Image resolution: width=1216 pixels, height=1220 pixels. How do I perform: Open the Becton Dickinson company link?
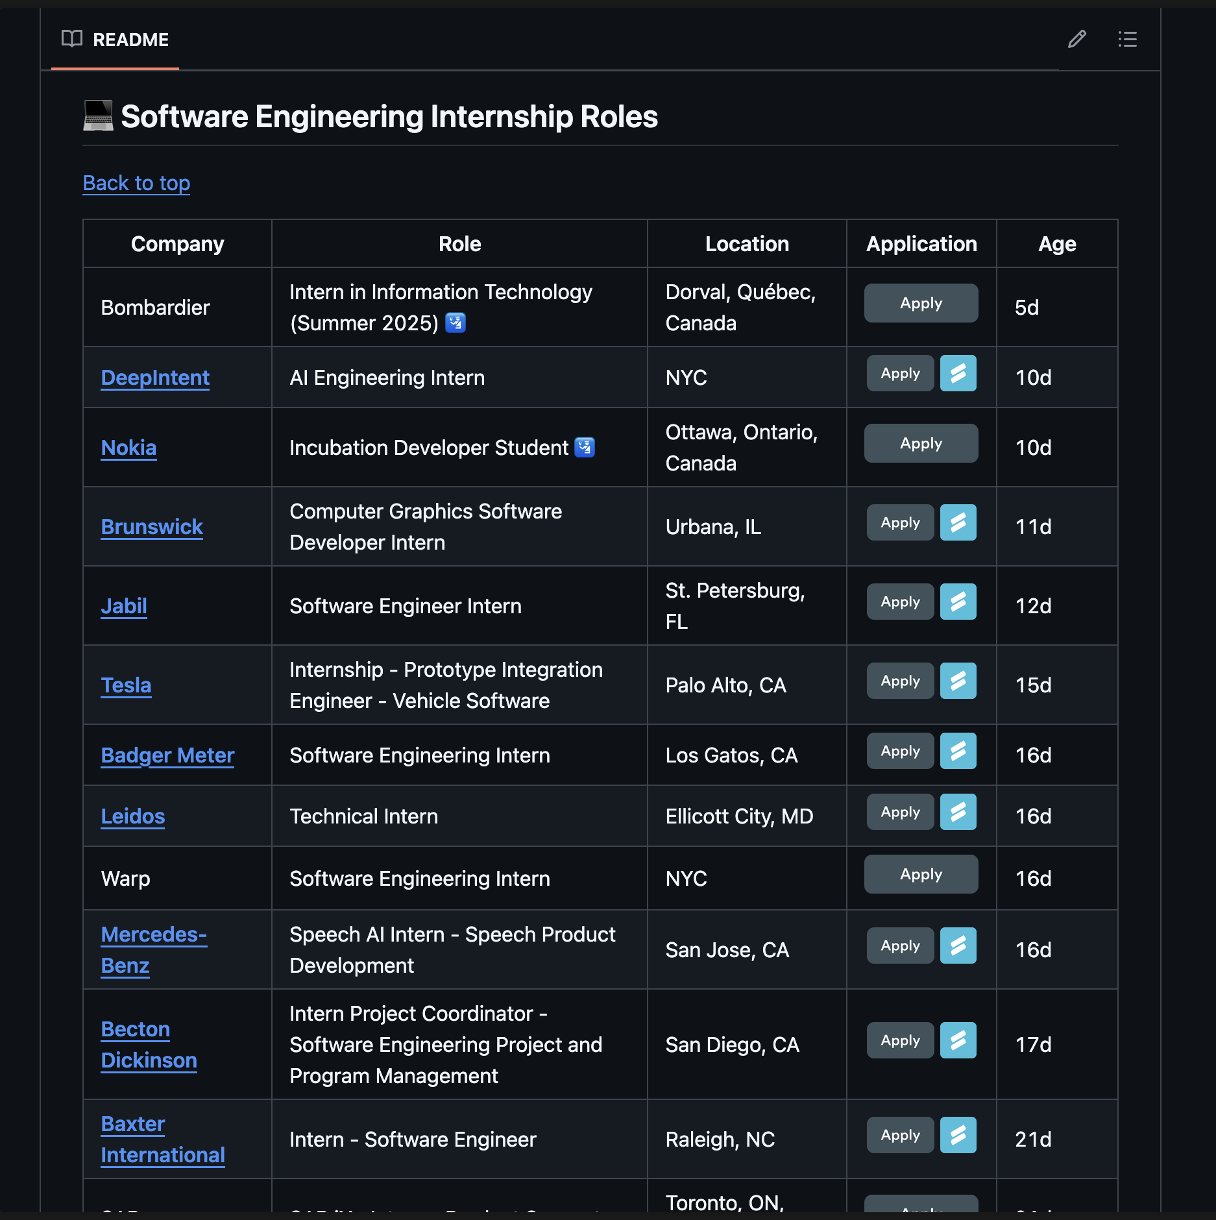coord(149,1045)
